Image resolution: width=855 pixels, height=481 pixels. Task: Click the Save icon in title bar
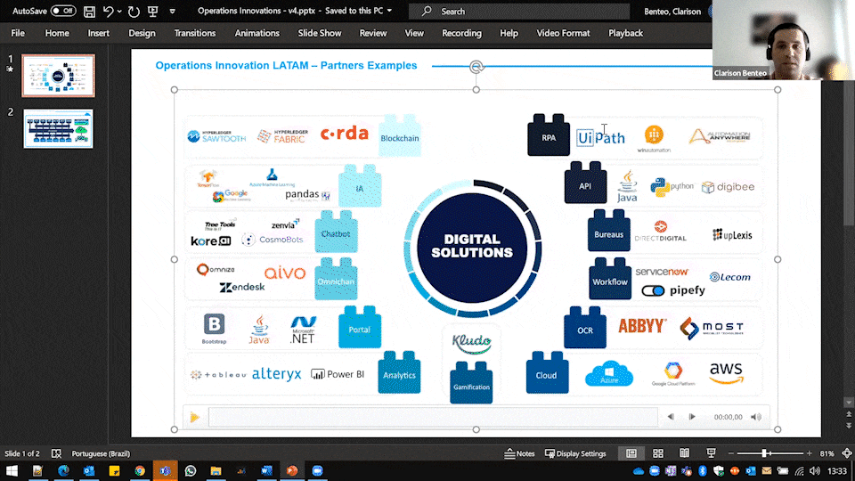(x=89, y=11)
